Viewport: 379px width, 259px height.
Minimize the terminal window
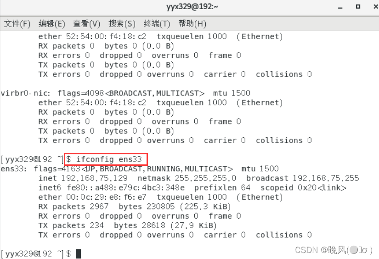click(x=340, y=7)
